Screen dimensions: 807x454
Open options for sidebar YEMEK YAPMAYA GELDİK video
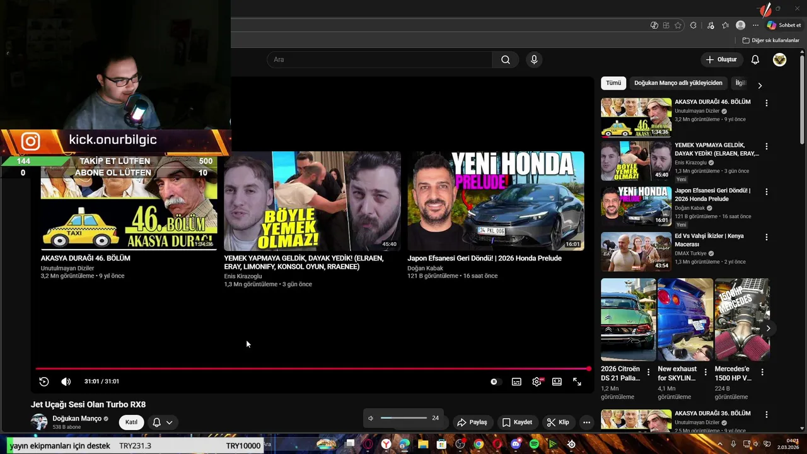(767, 146)
